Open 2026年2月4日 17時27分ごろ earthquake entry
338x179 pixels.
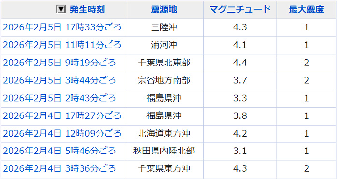(x=62, y=115)
